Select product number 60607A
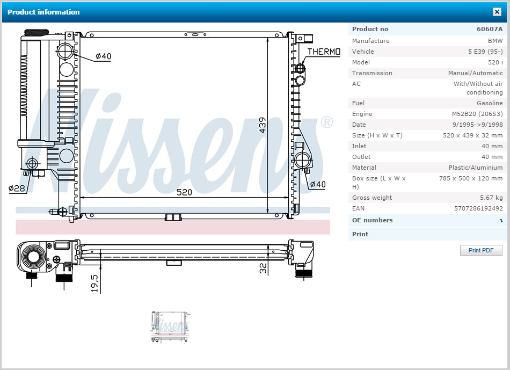 490,29
